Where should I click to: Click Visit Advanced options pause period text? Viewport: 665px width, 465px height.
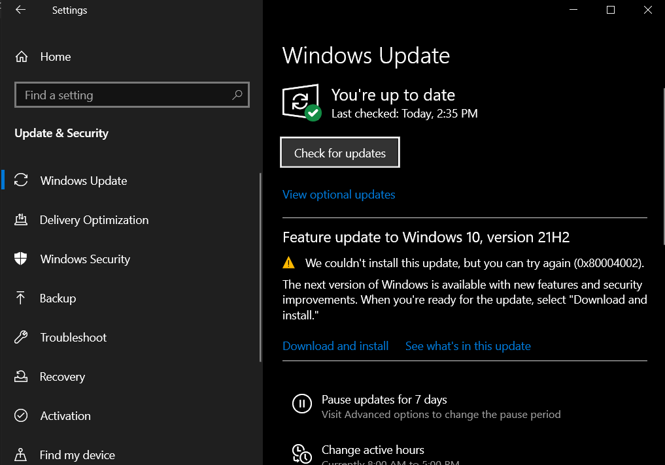(441, 414)
